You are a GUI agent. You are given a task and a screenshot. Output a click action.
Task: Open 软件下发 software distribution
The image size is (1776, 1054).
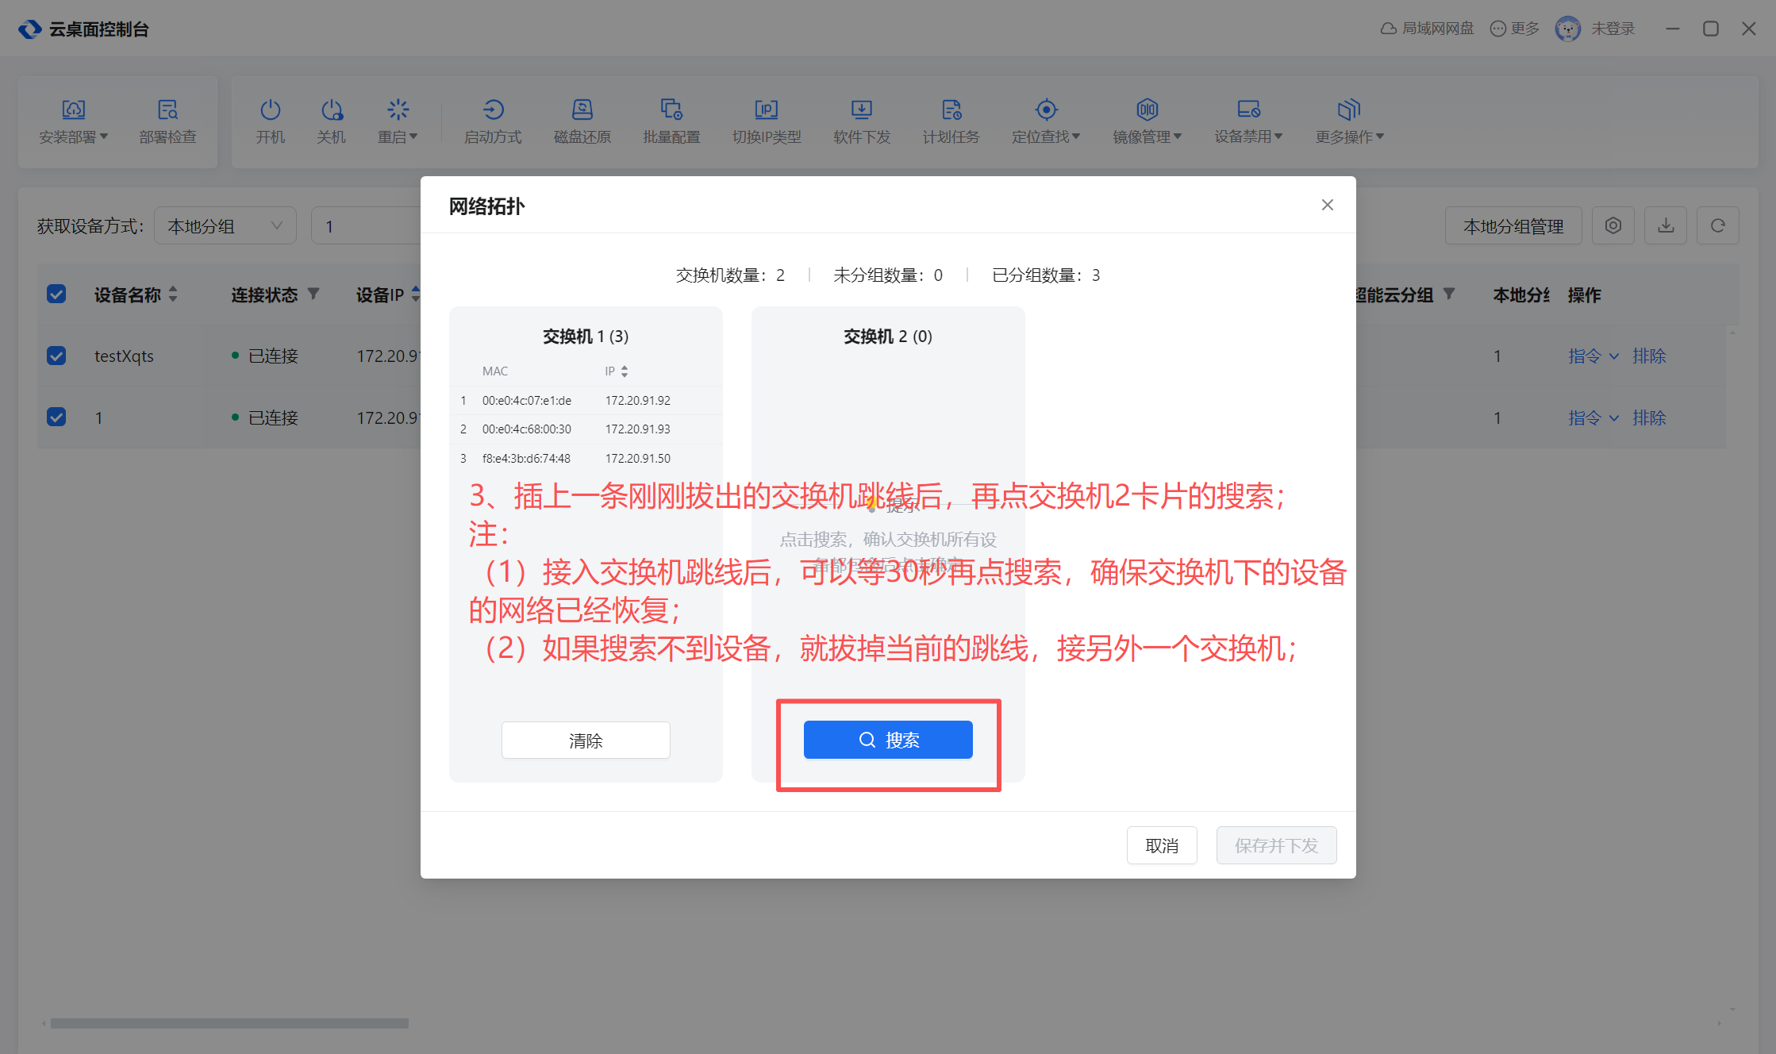[x=861, y=110]
